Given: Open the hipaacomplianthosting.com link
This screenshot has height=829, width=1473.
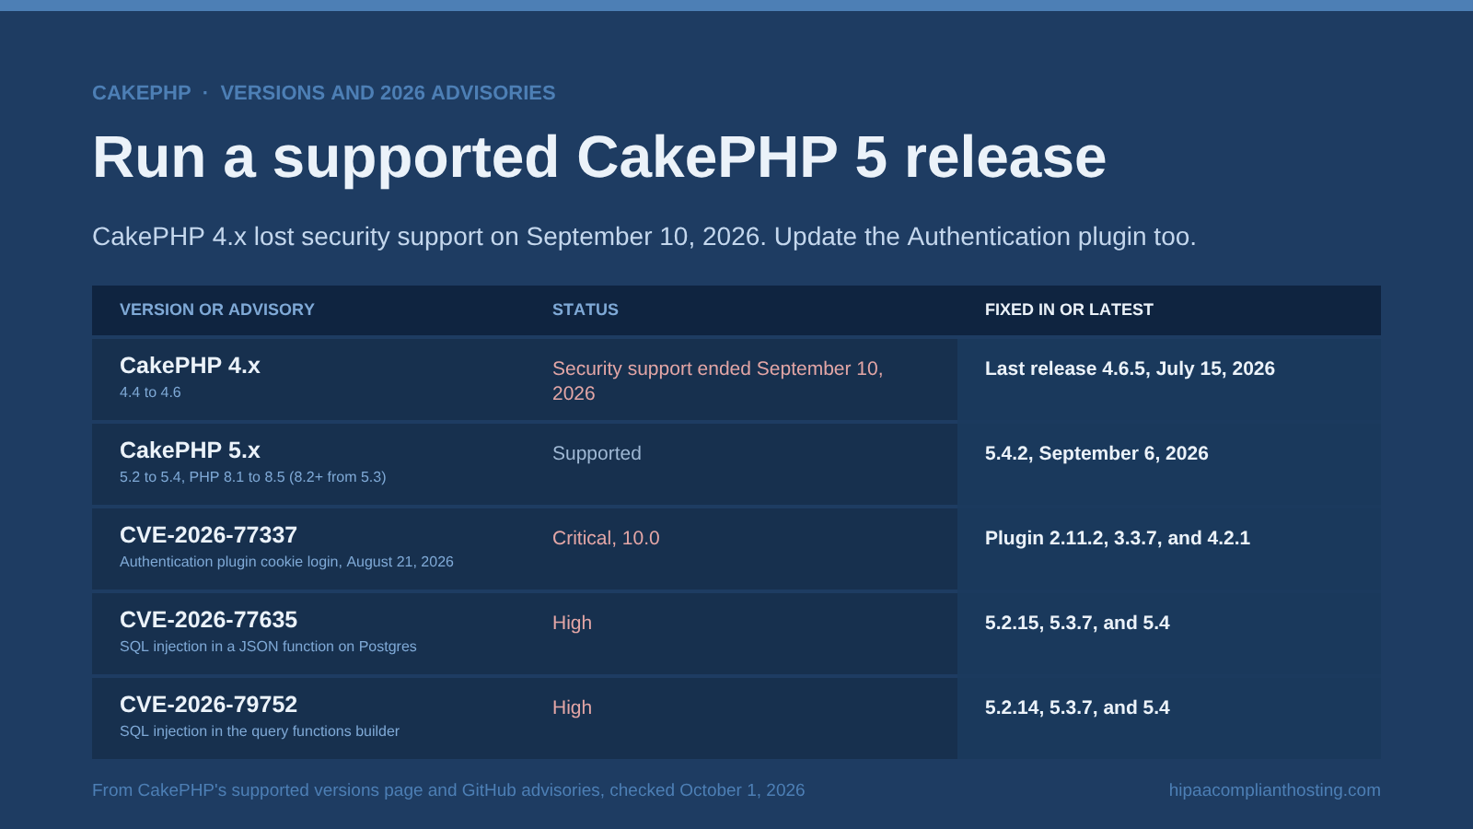Looking at the screenshot, I should coord(1275,790).
